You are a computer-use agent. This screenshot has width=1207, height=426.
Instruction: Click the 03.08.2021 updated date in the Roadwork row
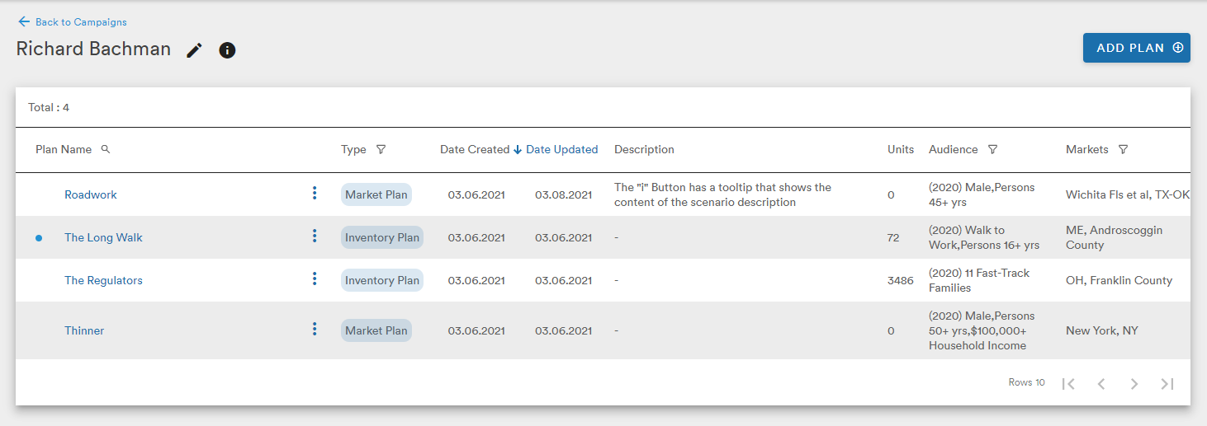pos(563,194)
